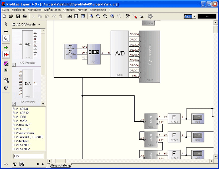Cut selection with scissors icon
Image resolution: width=219 pixels, height=169 pixels.
pos(33,16)
